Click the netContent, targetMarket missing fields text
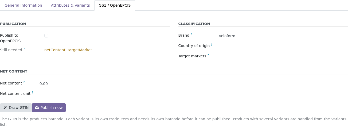The image size is (348, 136). click(68, 50)
